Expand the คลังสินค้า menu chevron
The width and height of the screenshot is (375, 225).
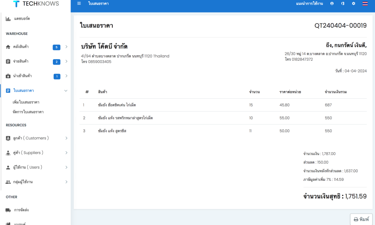pyautogui.click(x=66, y=47)
